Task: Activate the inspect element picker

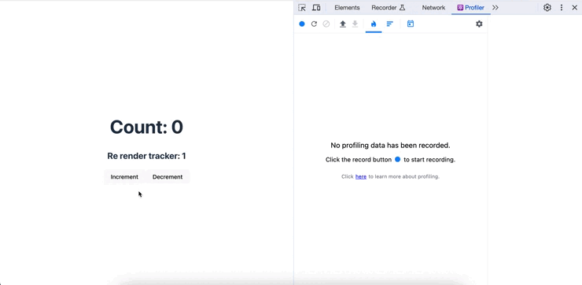Action: click(302, 7)
